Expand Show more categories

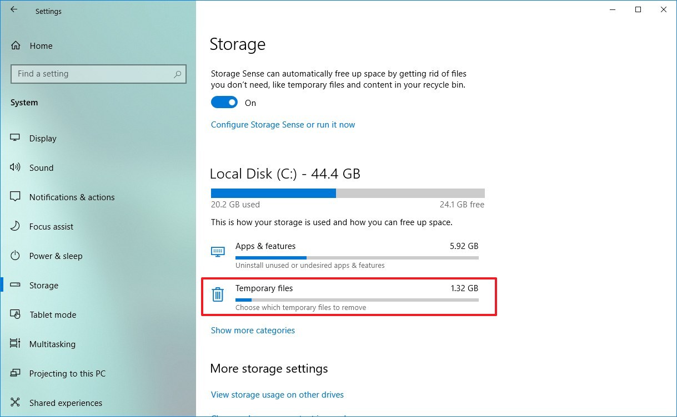[x=253, y=330]
